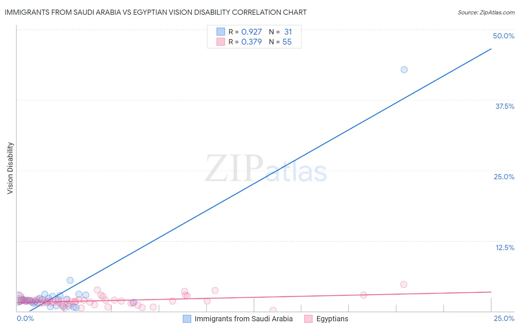
Task: Toggle the Egyptians legend label
Action: click(332, 319)
